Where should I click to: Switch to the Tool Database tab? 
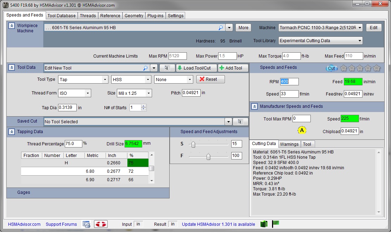click(x=61, y=15)
